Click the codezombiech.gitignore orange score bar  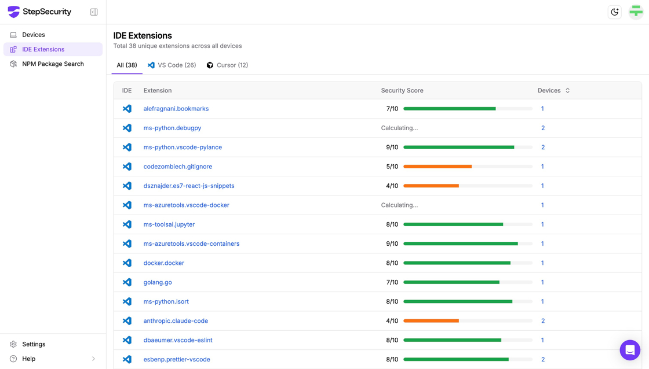[437, 167]
